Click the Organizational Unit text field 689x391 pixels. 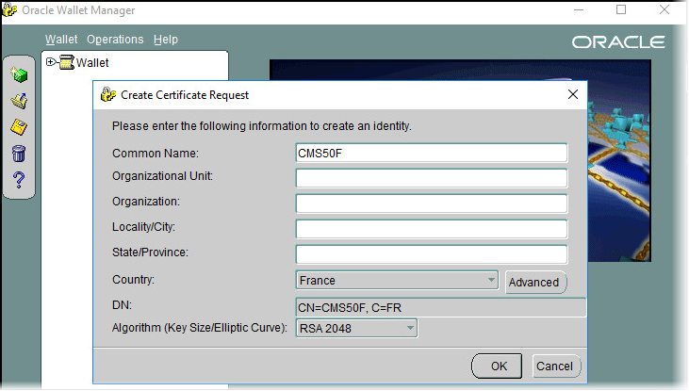pos(431,178)
